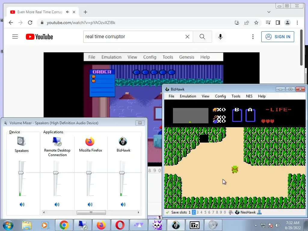The width and height of the screenshot is (308, 231).
Task: Select save slot 2 in BizHawk
Action: coord(194,212)
